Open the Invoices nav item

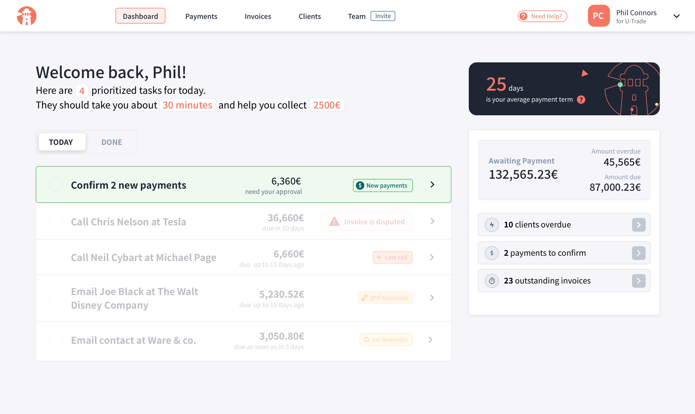coord(258,16)
